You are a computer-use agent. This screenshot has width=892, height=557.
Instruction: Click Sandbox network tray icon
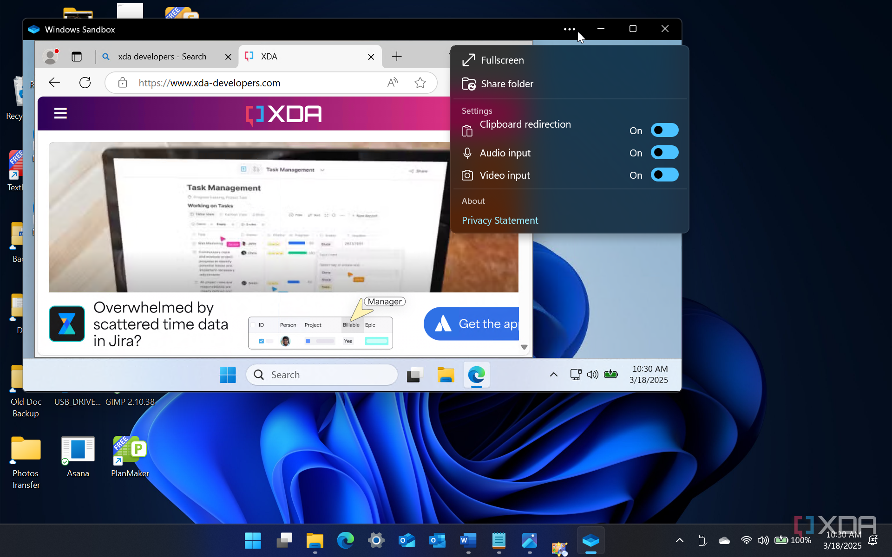coord(576,375)
